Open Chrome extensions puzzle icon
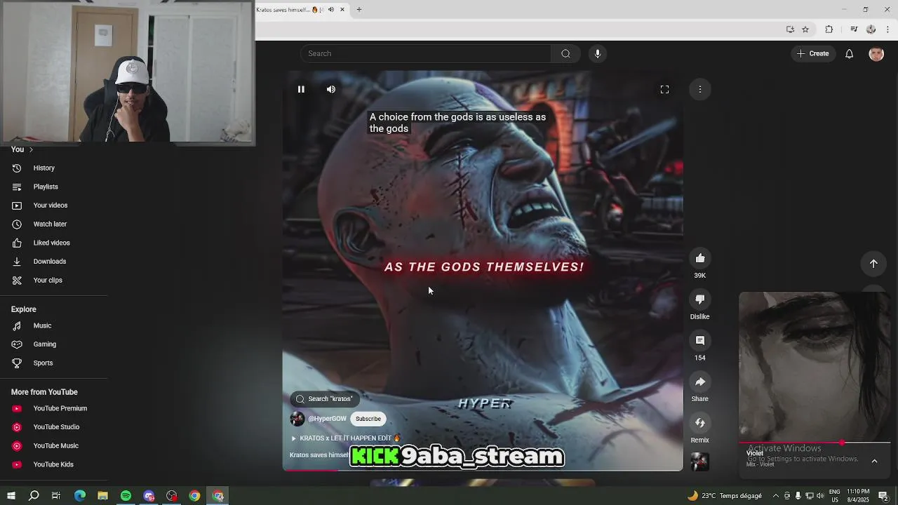 [829, 29]
